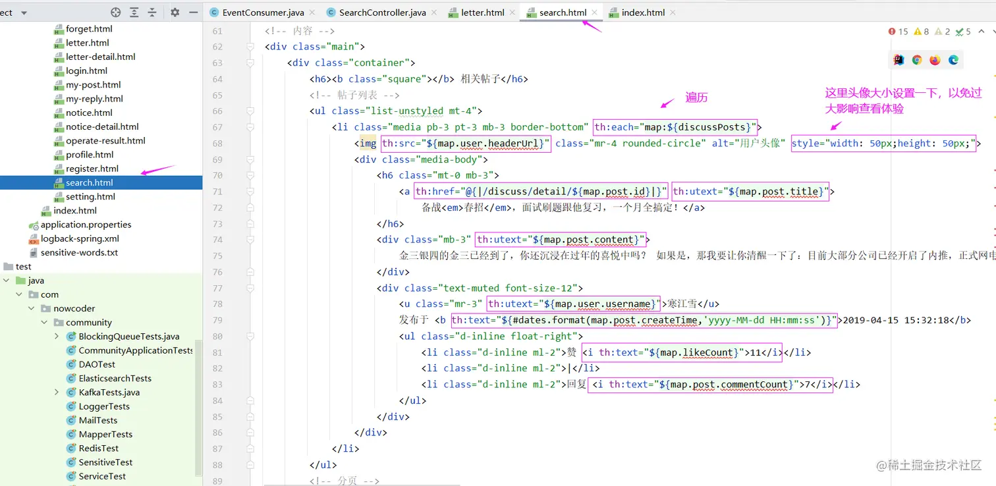Select setting.html in Project tree

(90, 196)
